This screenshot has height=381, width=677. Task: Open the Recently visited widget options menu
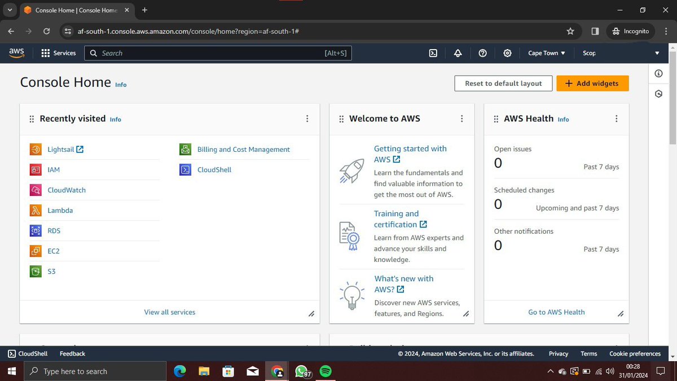(307, 119)
